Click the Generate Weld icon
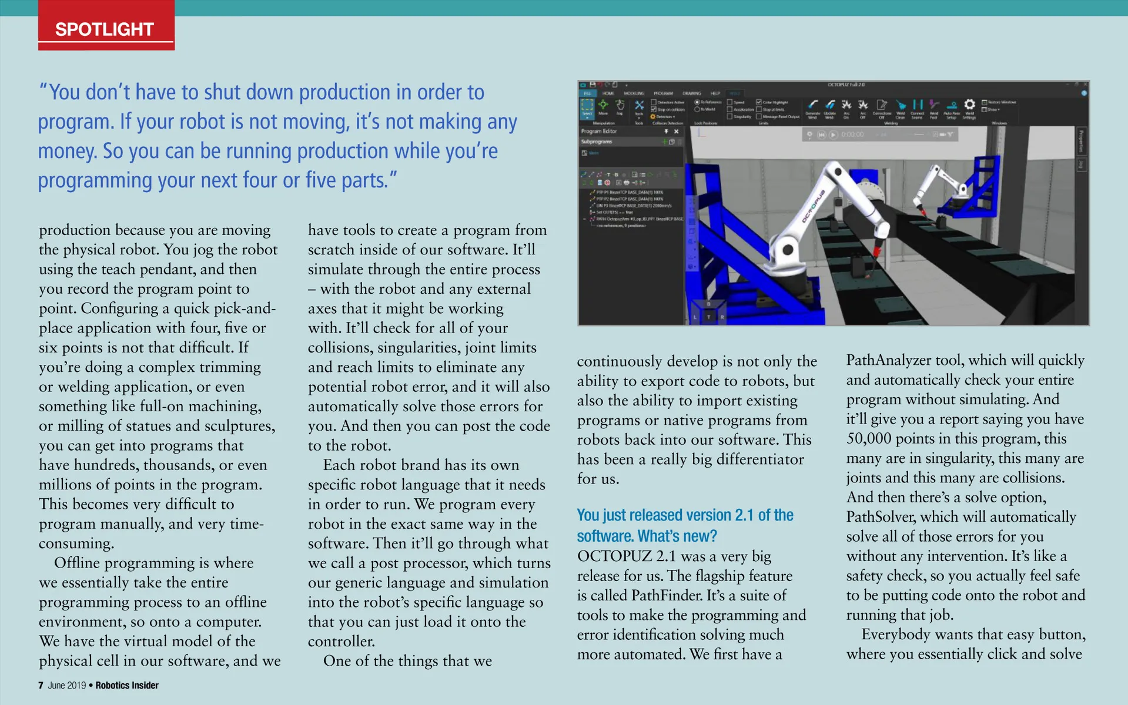The width and height of the screenshot is (1128, 705). pyautogui.click(x=813, y=107)
